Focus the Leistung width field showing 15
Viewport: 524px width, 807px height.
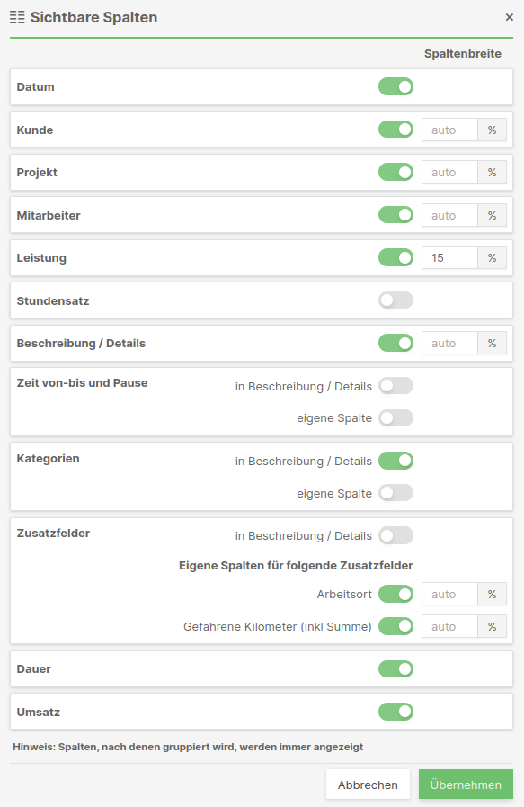449,257
